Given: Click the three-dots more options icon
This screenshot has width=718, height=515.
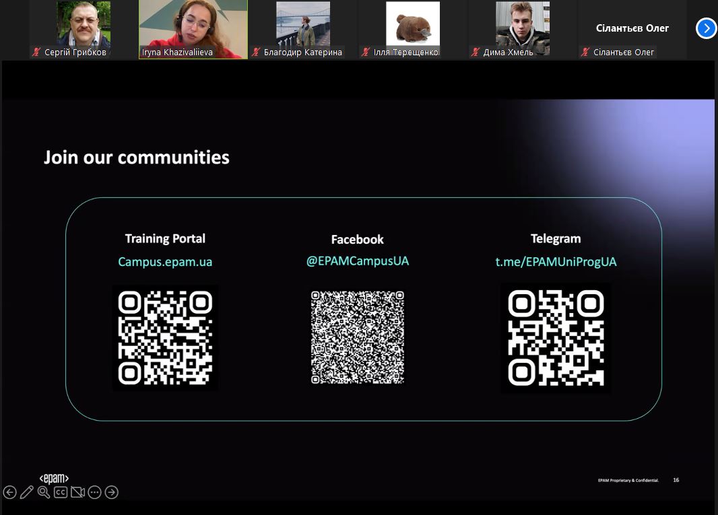Looking at the screenshot, I should tap(94, 492).
